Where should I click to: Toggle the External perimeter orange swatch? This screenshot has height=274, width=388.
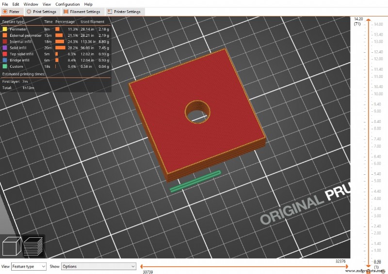pos(5,35)
